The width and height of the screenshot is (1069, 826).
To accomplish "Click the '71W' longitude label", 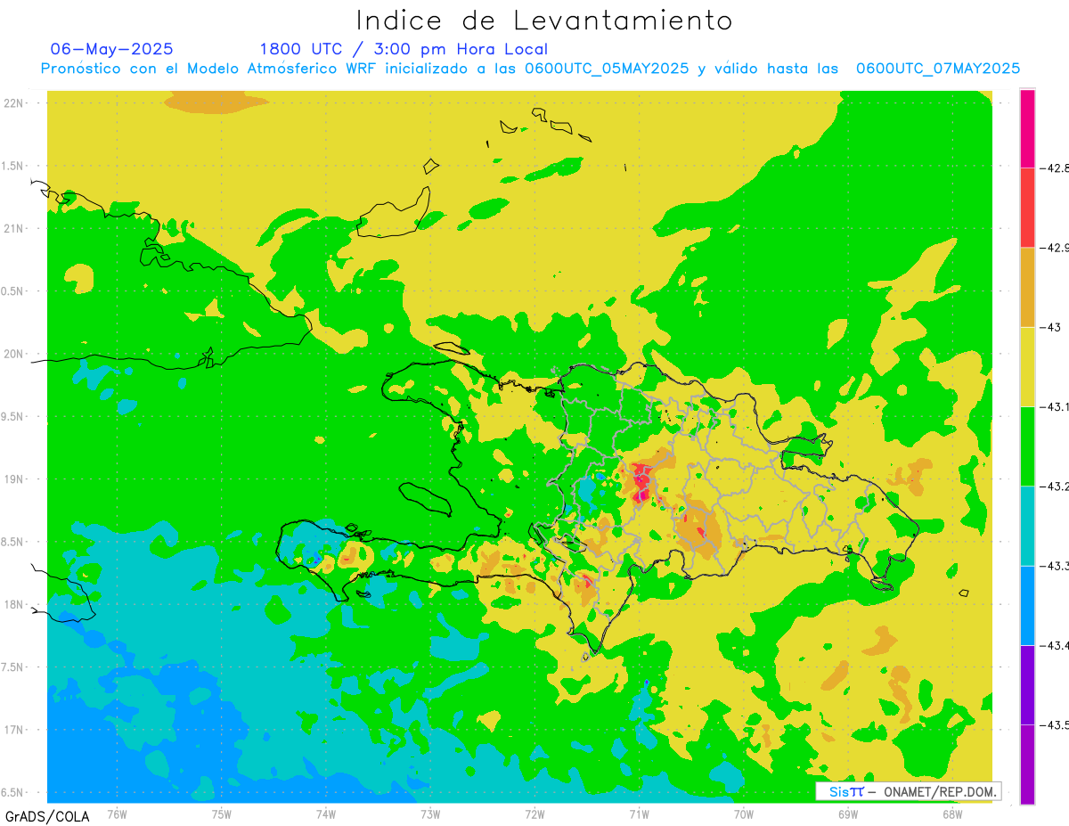I will (x=639, y=813).
